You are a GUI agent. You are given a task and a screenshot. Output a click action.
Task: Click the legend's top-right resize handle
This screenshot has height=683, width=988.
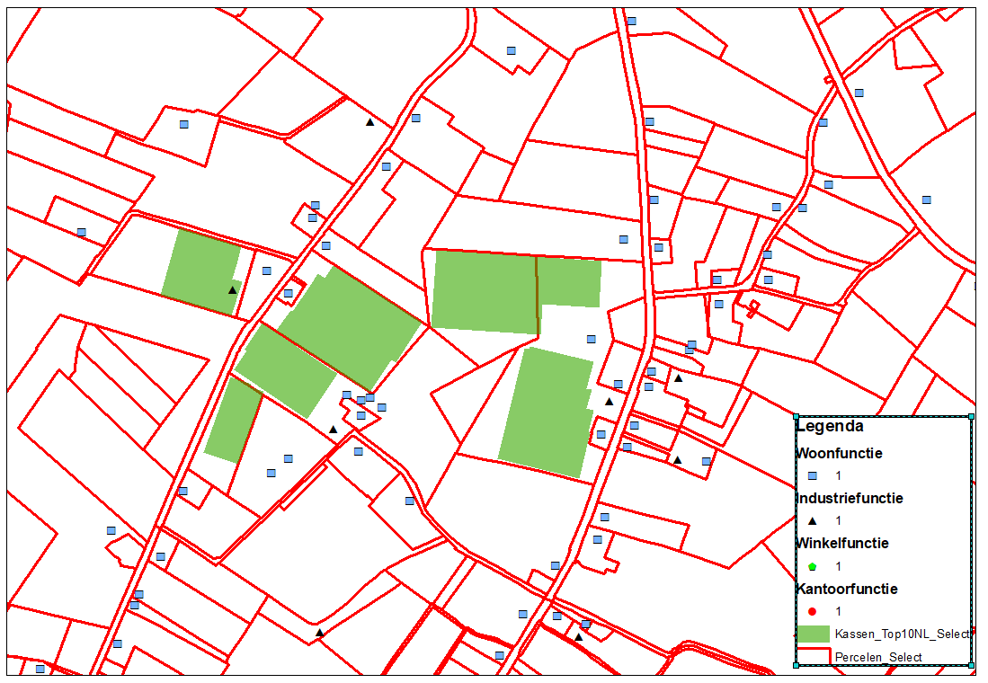(971, 417)
